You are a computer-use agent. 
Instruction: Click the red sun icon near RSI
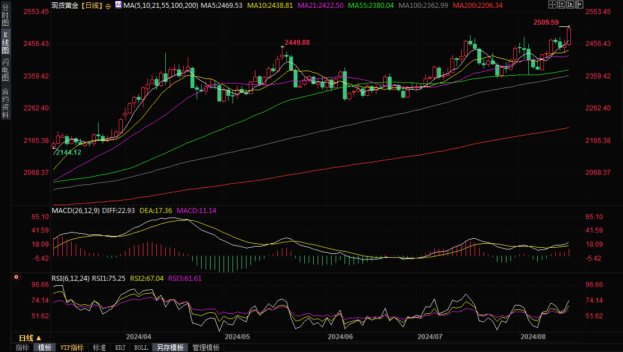(17, 277)
